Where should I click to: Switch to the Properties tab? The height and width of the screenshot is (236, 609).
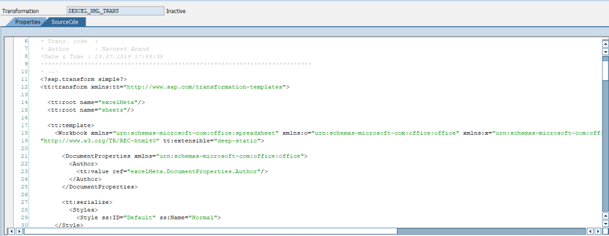27,22
